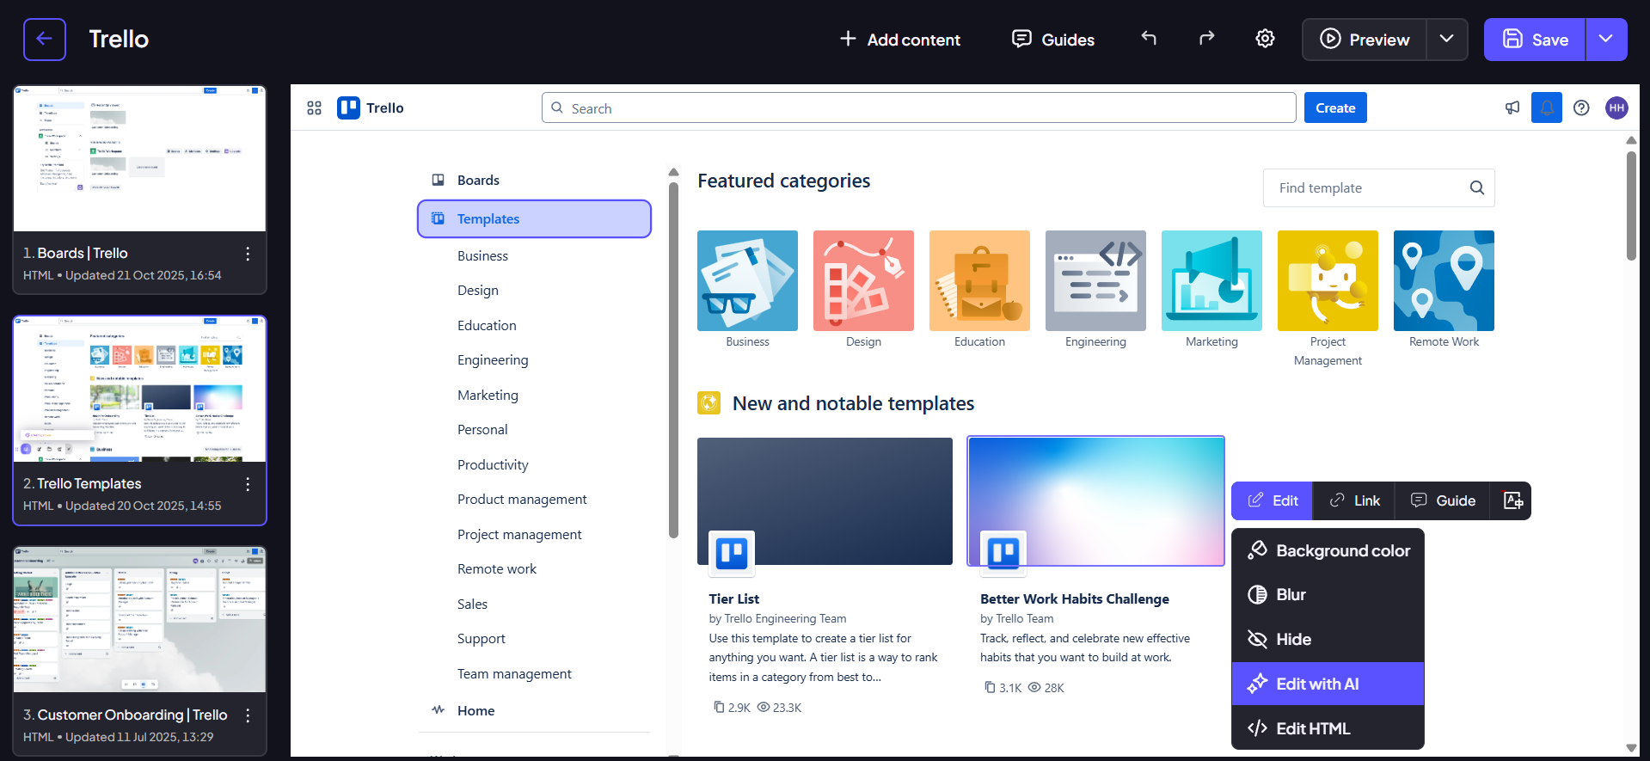Open Productivity category link

coord(493,465)
